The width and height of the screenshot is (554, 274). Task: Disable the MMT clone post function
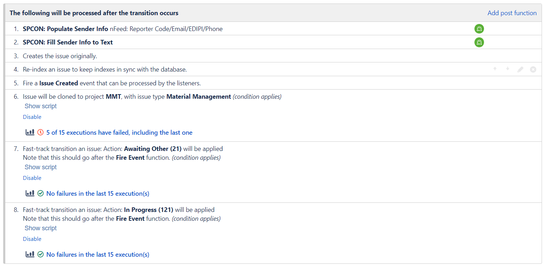pyautogui.click(x=32, y=117)
